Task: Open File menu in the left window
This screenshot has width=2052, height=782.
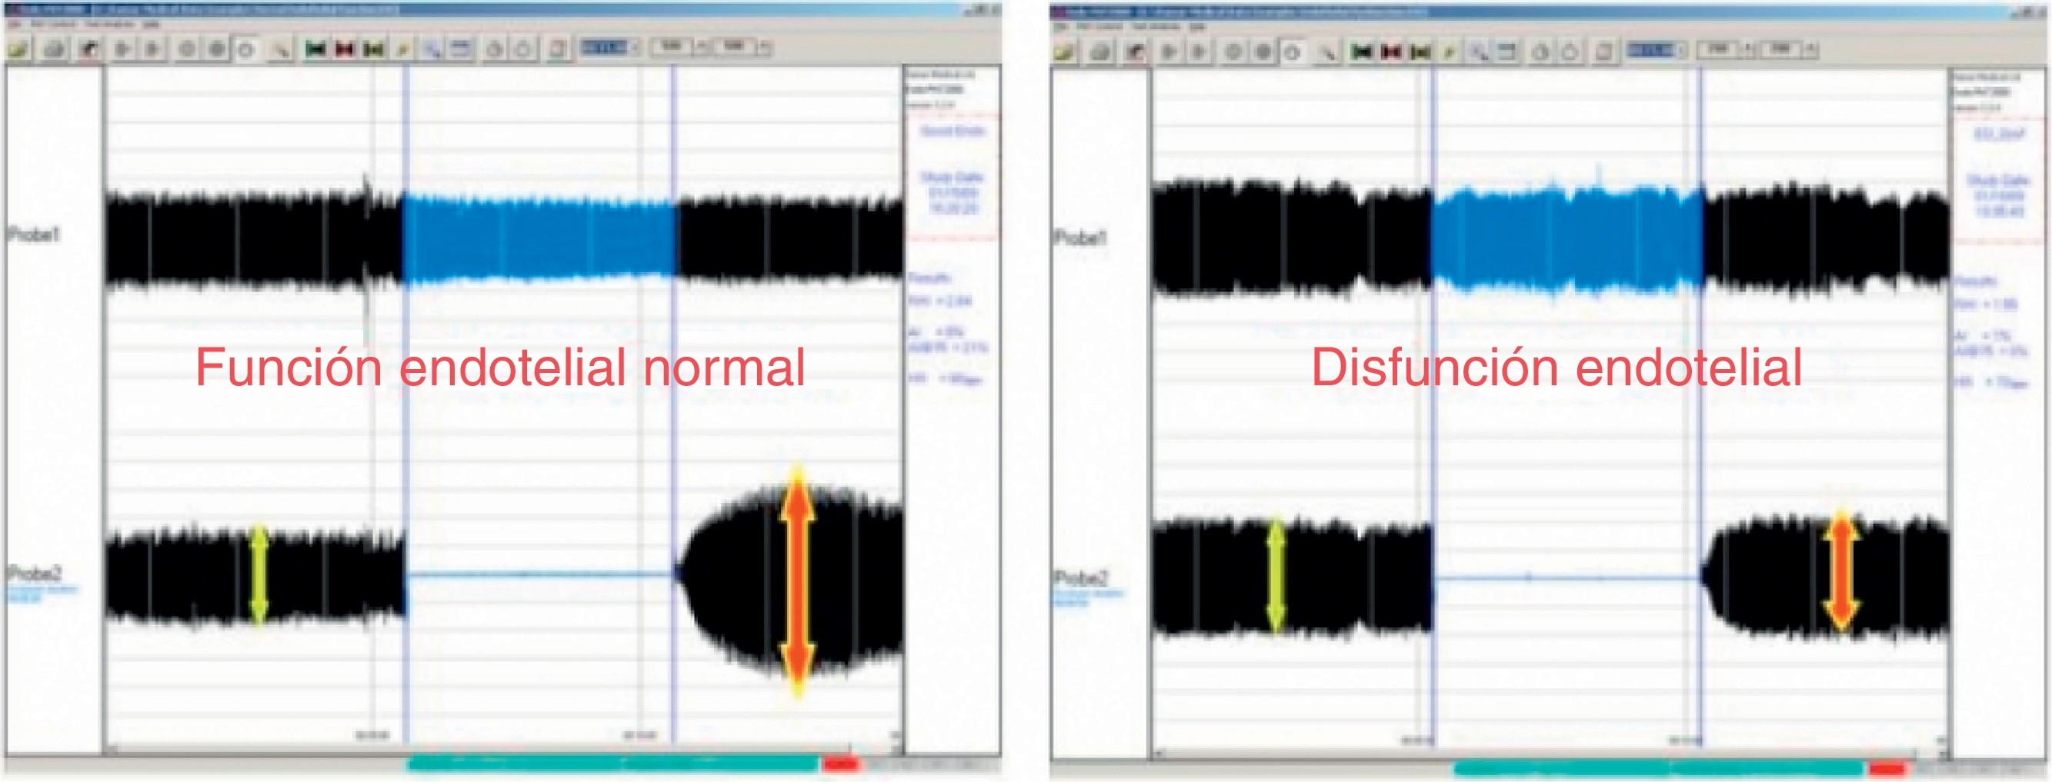Action: [15, 25]
